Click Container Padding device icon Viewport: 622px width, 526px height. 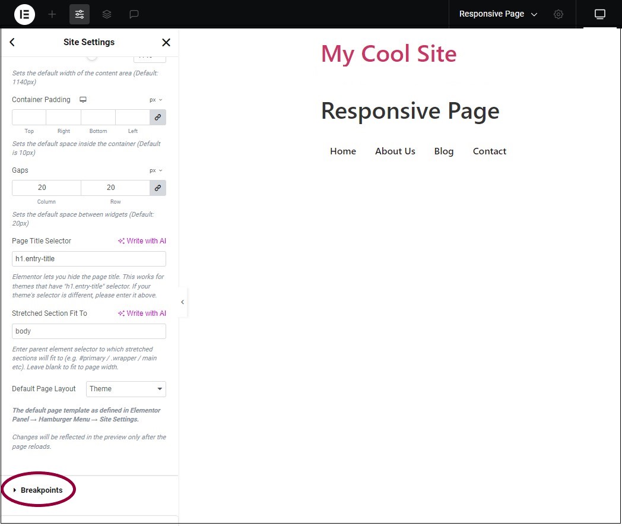point(83,100)
